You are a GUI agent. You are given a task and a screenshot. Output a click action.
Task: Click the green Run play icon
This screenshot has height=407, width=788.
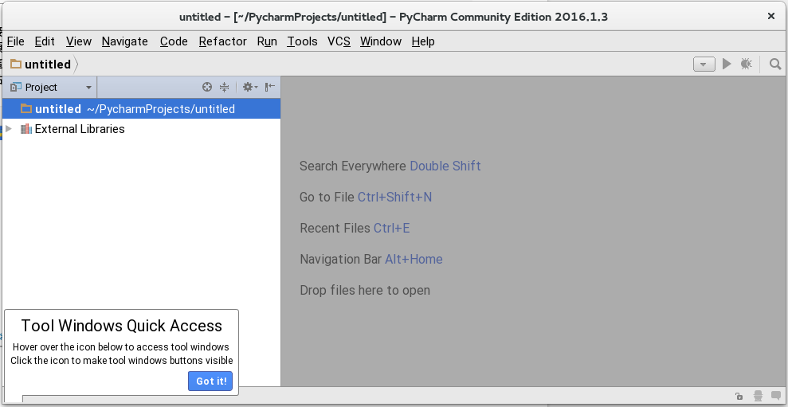727,64
